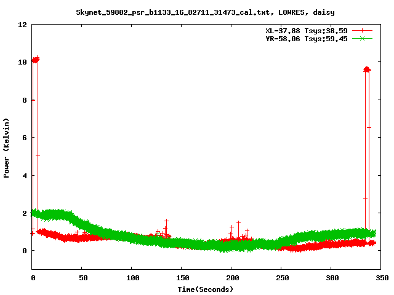The image size is (394, 295).
Task: Click the red calibration spike peak near 10 K at start
Action: pyautogui.click(x=35, y=60)
